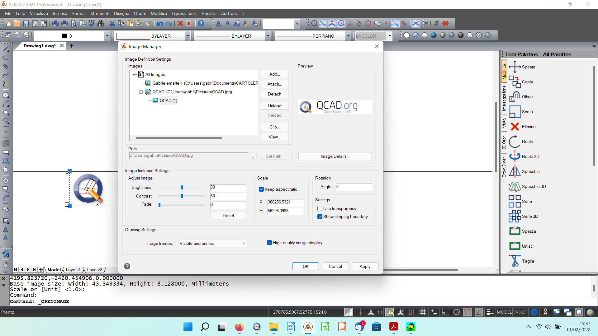Image resolution: width=598 pixels, height=336 pixels.
Task: Click the Help question mark toolbar icon
Action: click(x=201, y=23)
